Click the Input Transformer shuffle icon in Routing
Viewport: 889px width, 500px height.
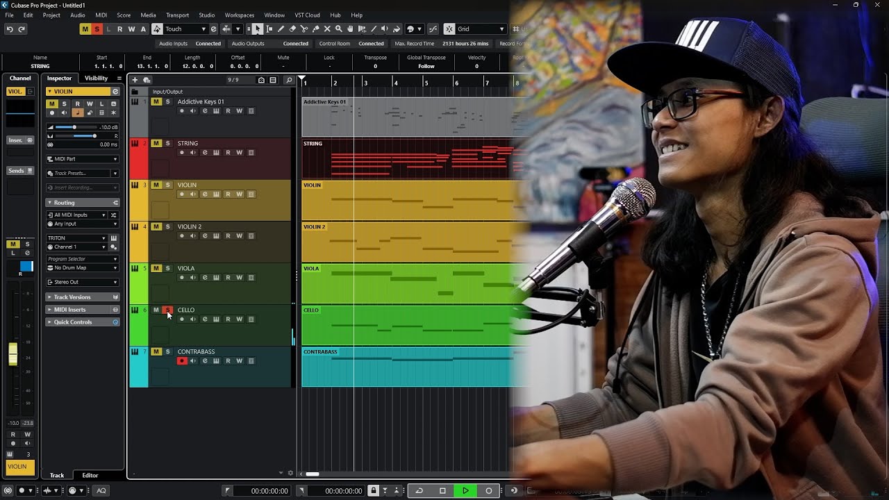click(114, 215)
